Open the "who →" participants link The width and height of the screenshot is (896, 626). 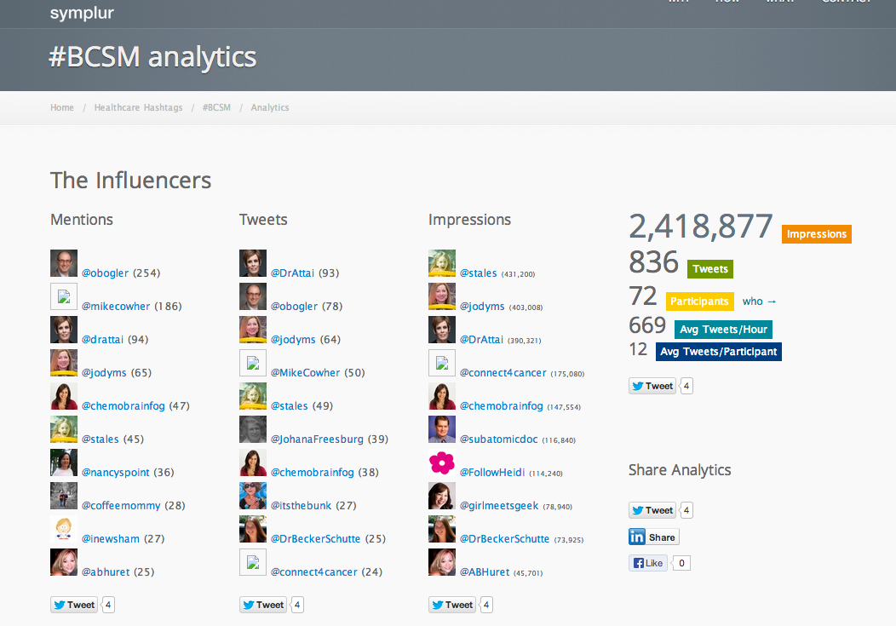pyautogui.click(x=760, y=302)
